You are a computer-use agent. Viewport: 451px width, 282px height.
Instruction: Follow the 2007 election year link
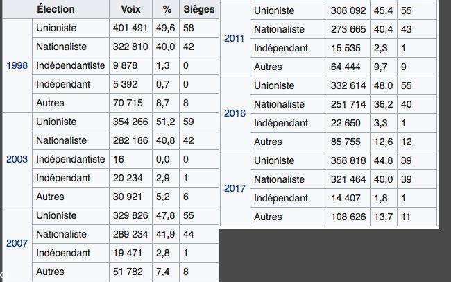point(17,243)
